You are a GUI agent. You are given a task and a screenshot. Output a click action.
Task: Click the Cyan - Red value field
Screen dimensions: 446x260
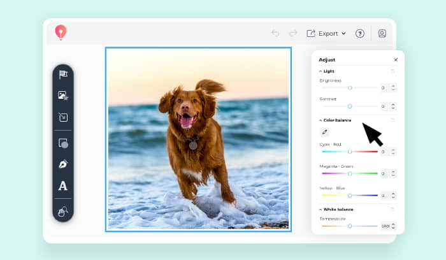coord(385,152)
